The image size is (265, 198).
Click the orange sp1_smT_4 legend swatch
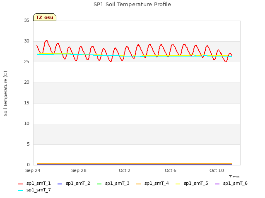pyautogui.click(x=138, y=184)
